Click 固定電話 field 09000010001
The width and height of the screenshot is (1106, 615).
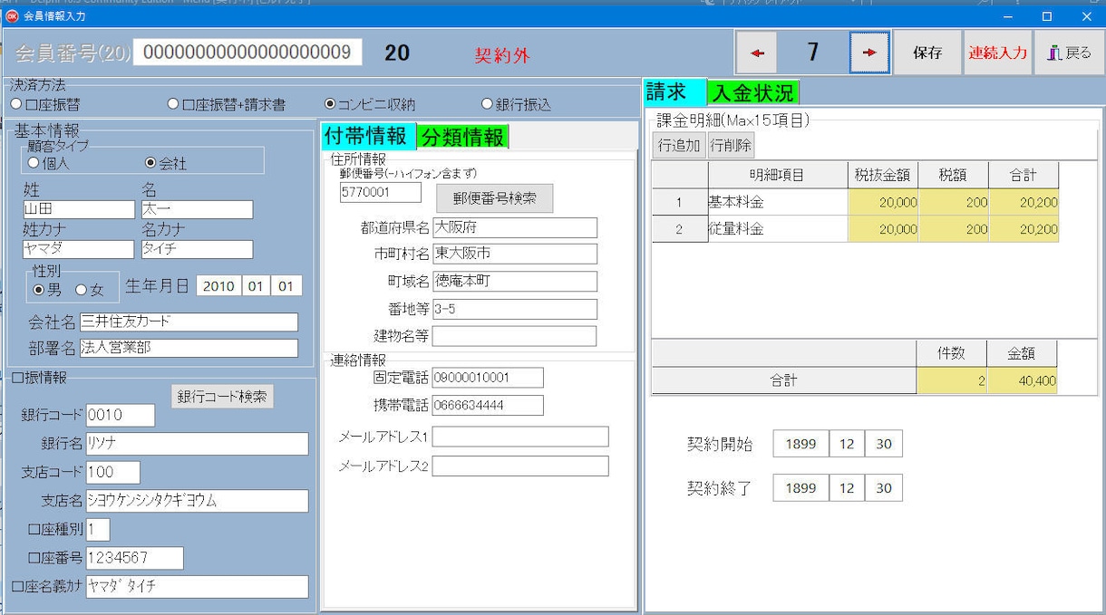tap(488, 377)
